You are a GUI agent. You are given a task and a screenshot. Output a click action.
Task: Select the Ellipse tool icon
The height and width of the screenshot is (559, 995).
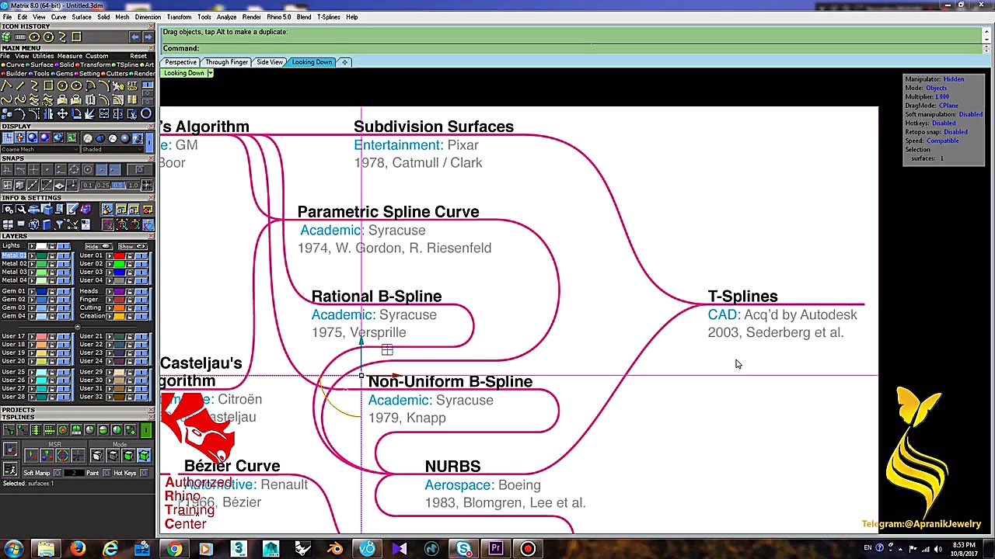click(x=76, y=85)
